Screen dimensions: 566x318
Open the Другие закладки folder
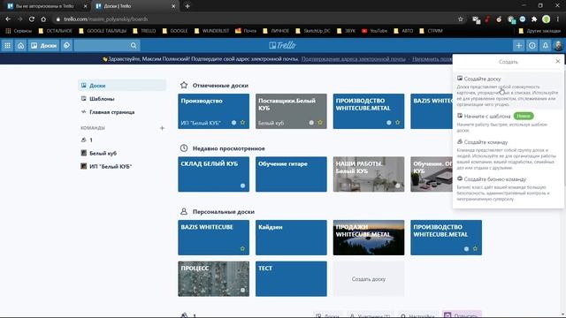click(x=540, y=31)
